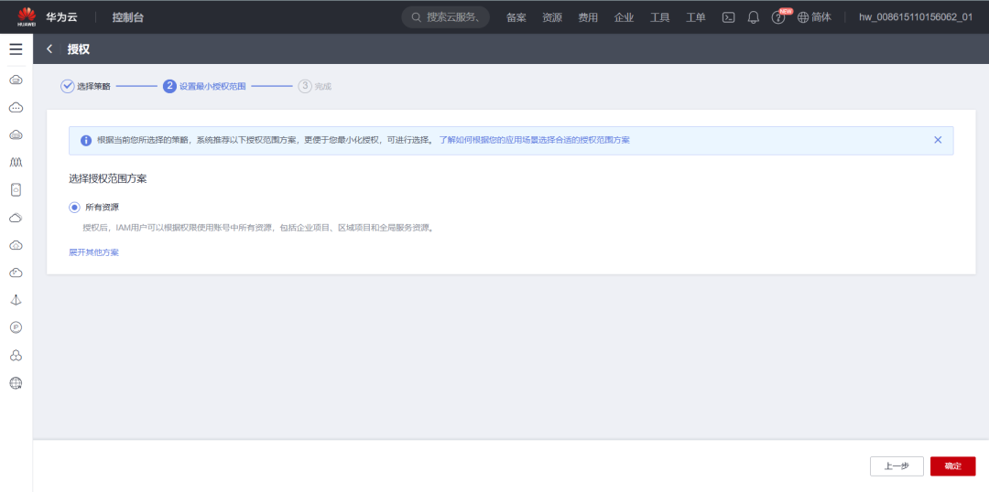Screen dimensions: 989x492
Task: Select the 所有资源 radio option
Action: coord(74,207)
